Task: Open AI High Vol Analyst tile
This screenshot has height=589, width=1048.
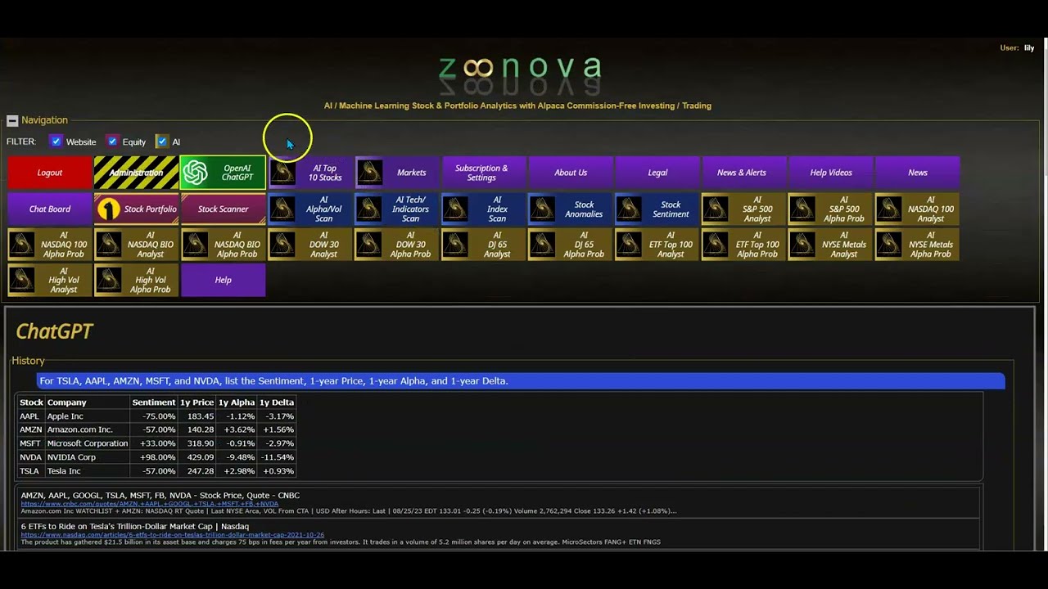Action: coord(50,280)
